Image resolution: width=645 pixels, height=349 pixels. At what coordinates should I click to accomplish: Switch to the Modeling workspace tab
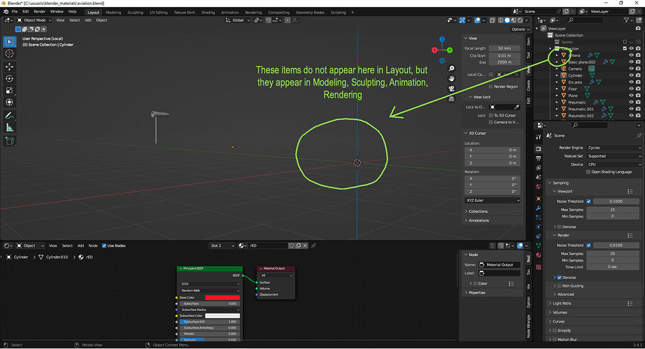pos(113,12)
